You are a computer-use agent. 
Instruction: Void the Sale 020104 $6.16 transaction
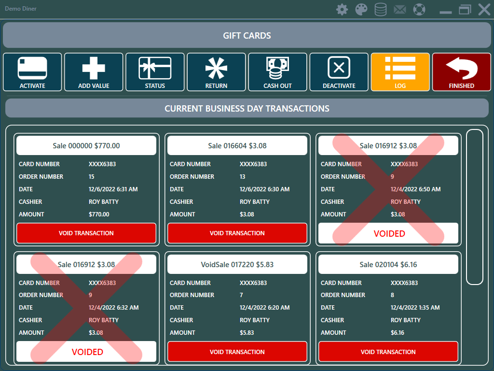tap(388, 352)
